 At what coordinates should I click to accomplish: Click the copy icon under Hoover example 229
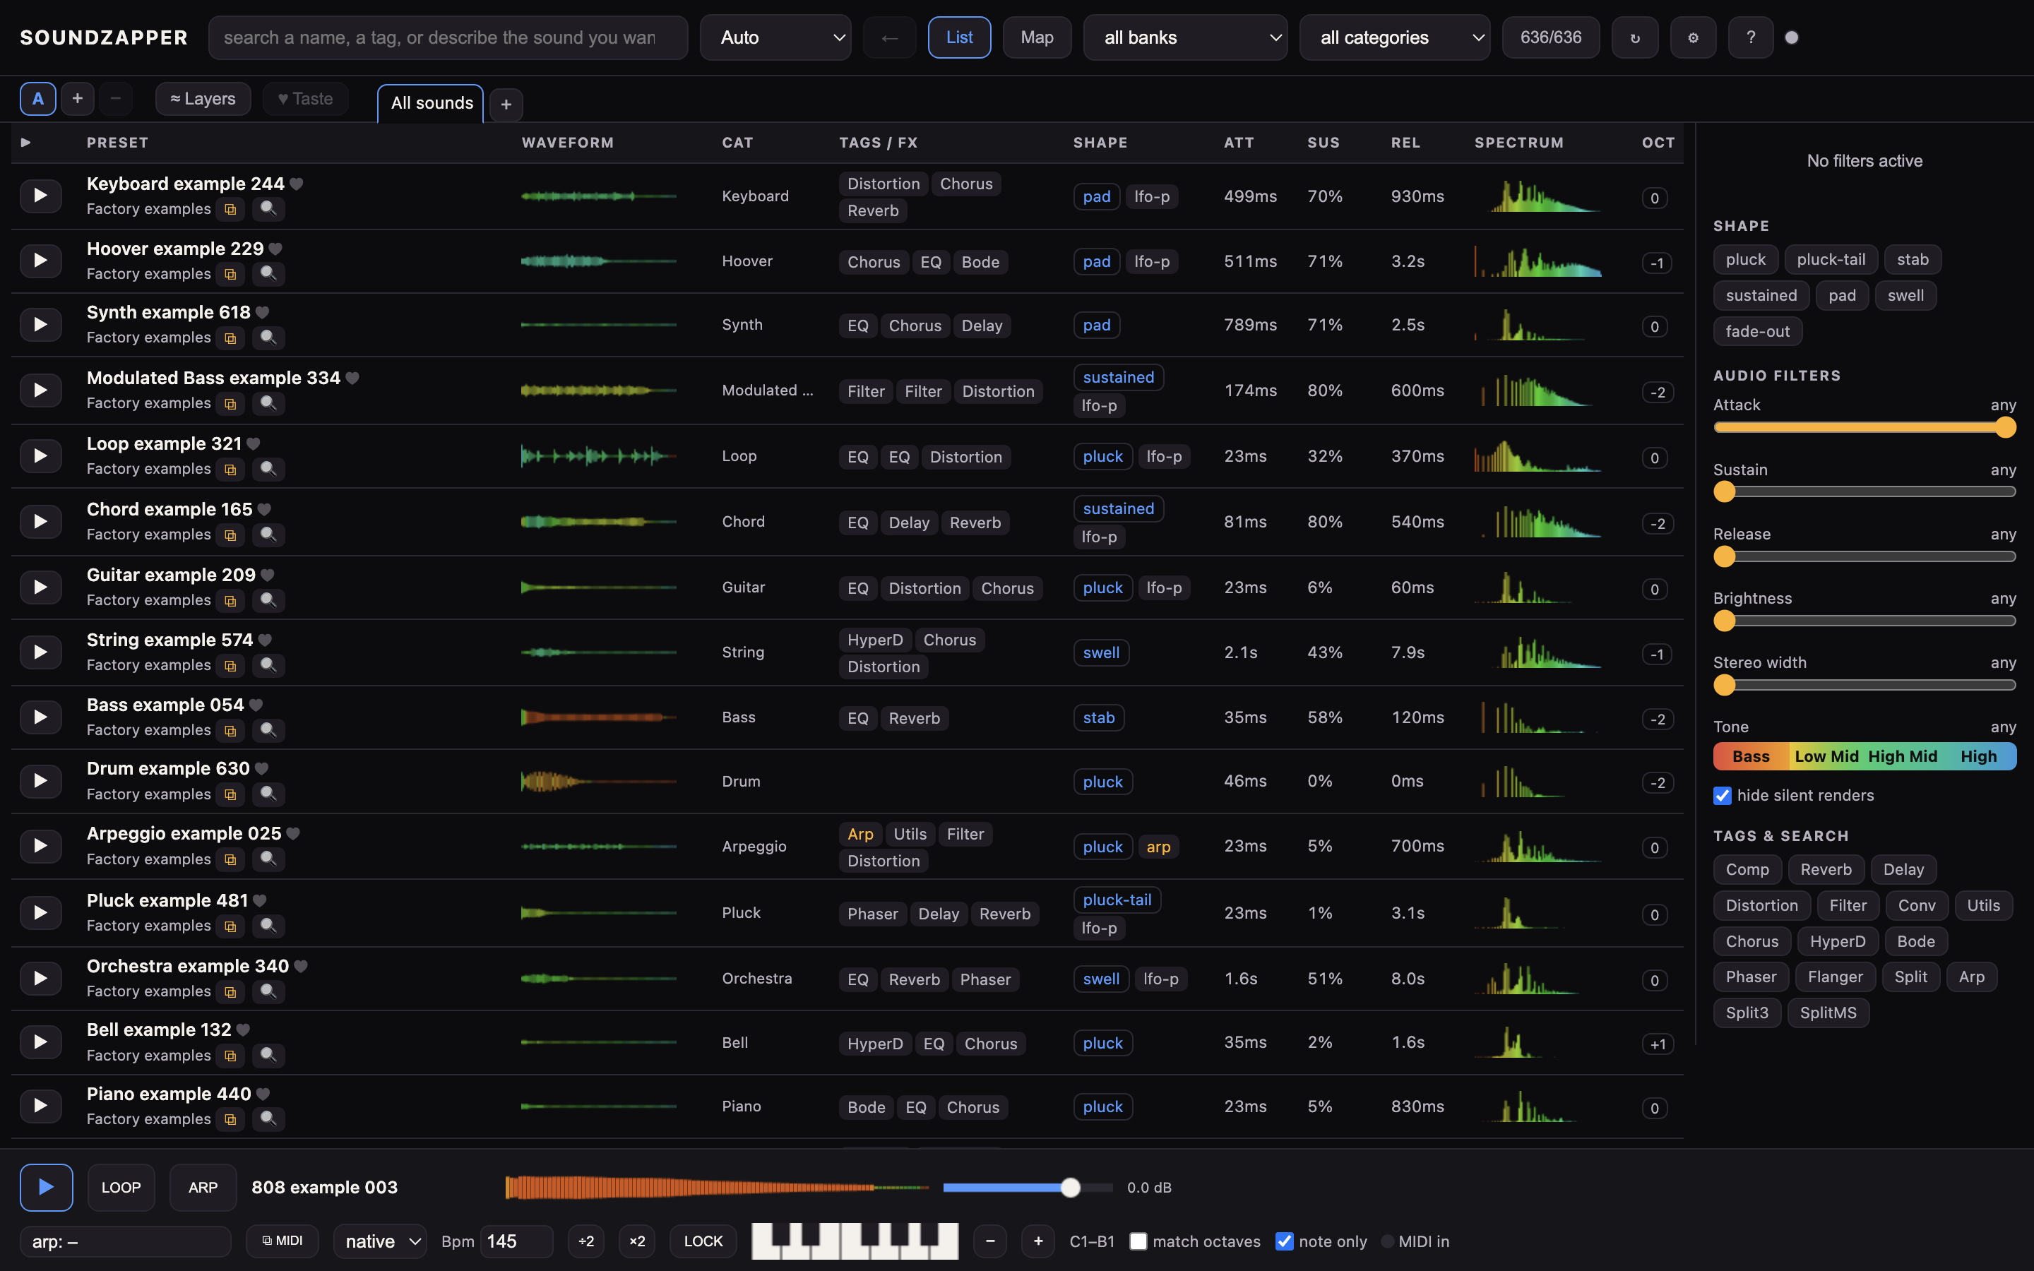tap(230, 274)
